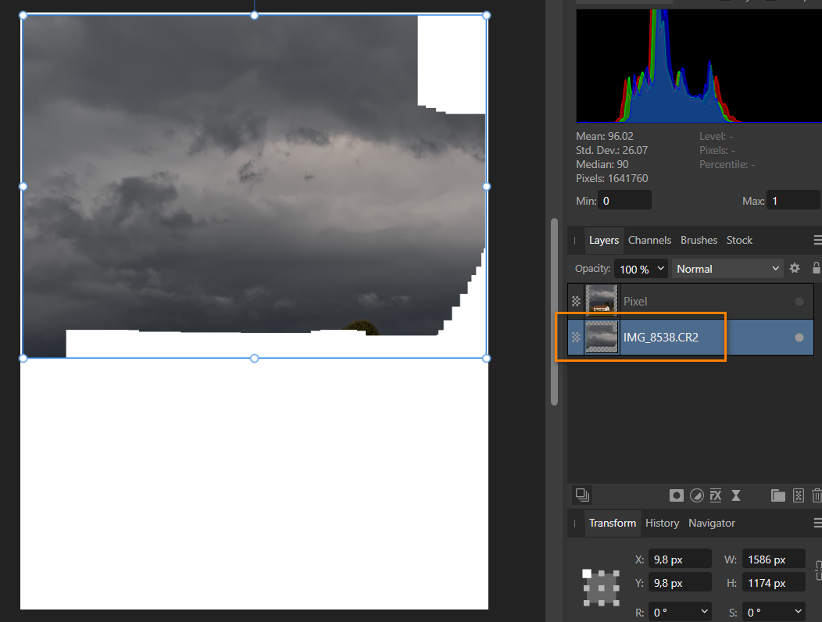Image resolution: width=822 pixels, height=622 pixels.
Task: Add a Live Filter layer
Action: point(736,495)
